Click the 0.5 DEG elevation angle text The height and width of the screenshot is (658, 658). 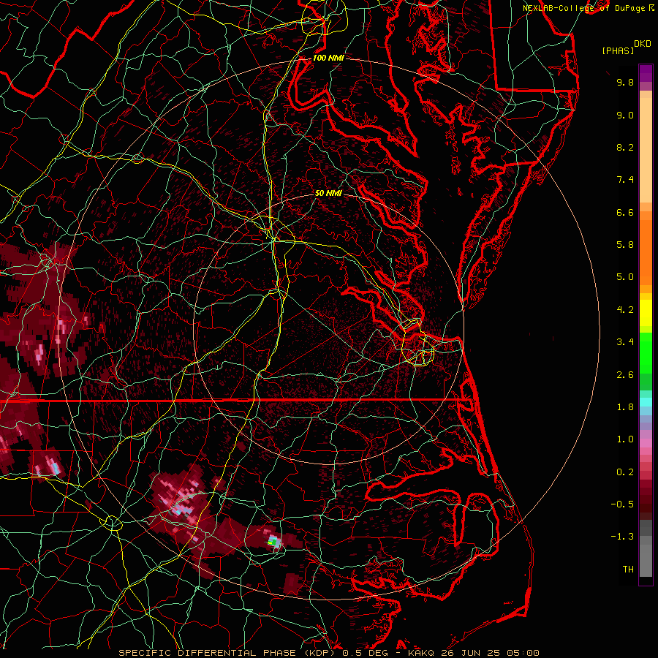tap(365, 653)
